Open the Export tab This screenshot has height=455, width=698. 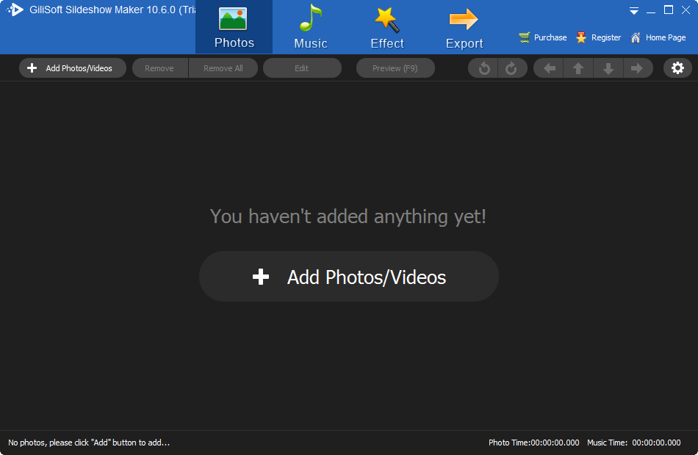point(464,27)
